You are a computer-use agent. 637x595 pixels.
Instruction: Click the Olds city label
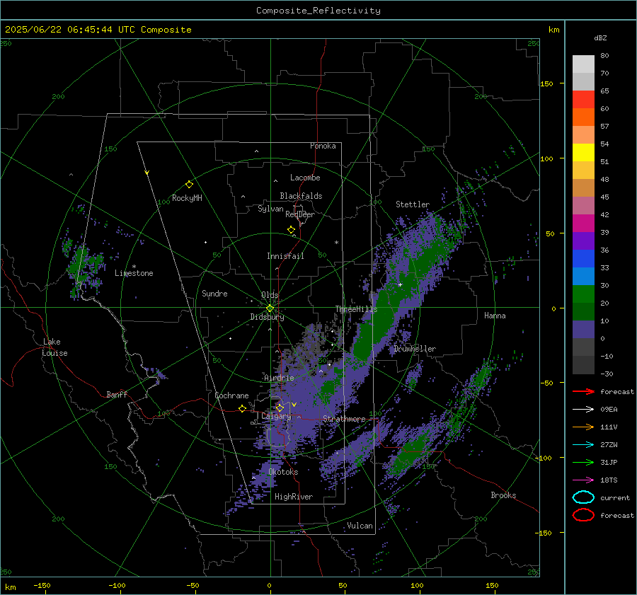click(270, 295)
